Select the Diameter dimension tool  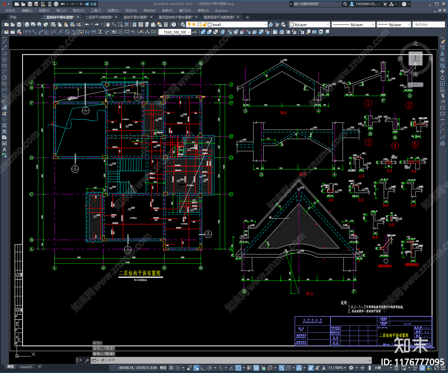coord(67,32)
